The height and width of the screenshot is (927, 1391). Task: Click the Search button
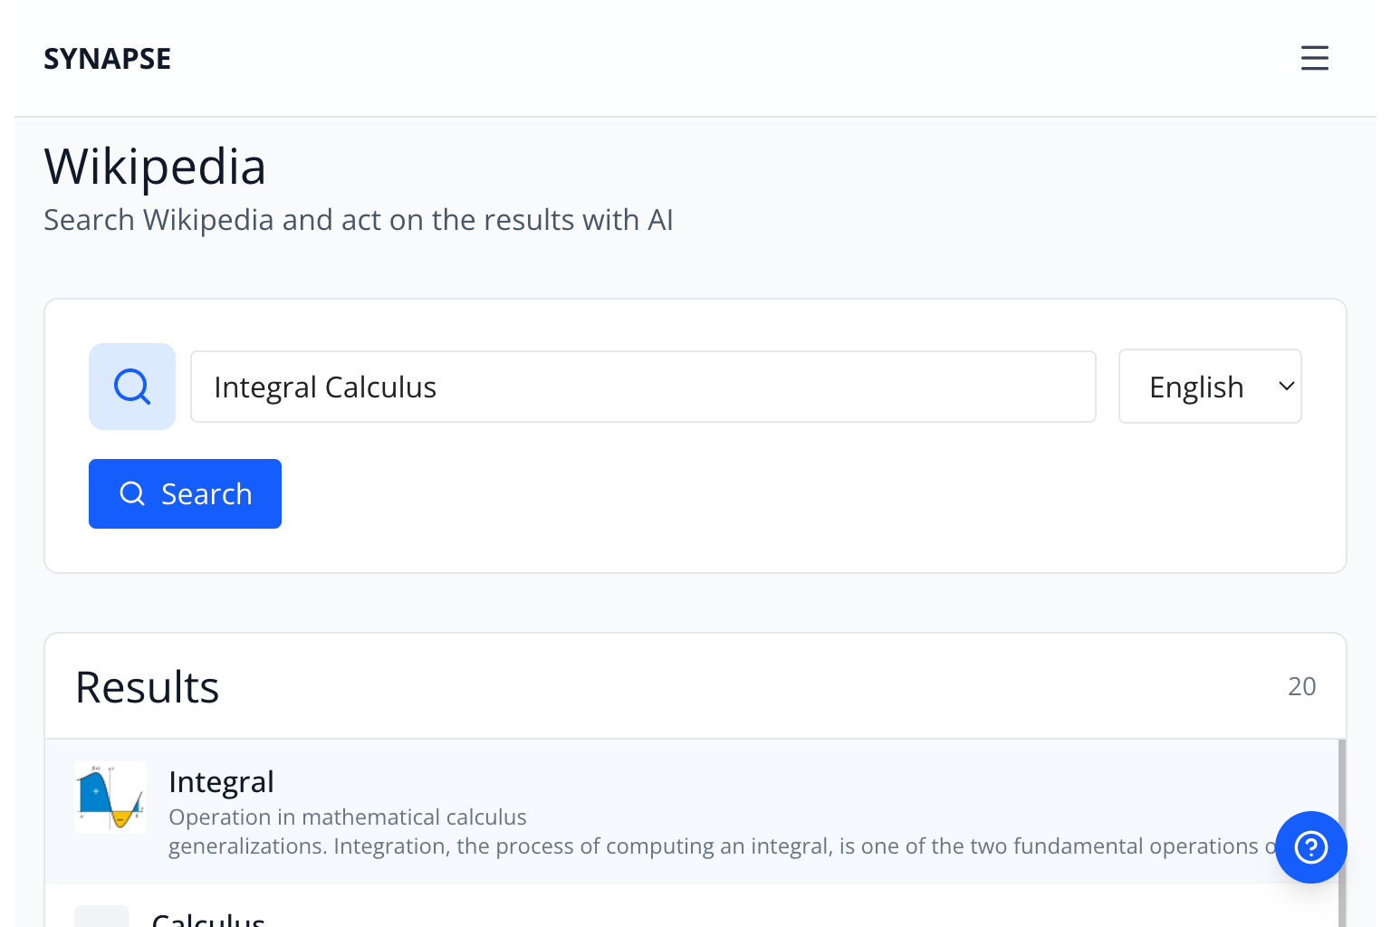[x=185, y=493]
